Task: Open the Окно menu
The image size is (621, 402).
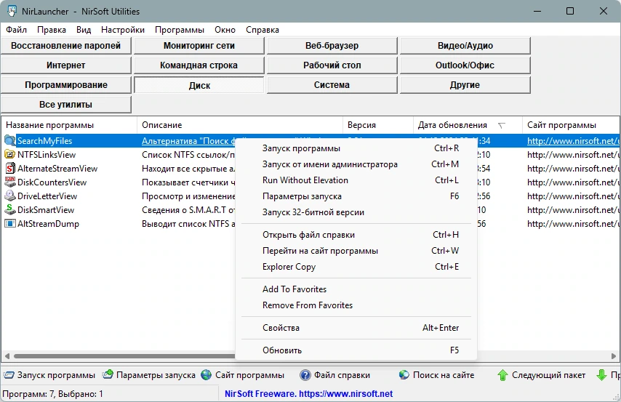Action: click(x=225, y=30)
